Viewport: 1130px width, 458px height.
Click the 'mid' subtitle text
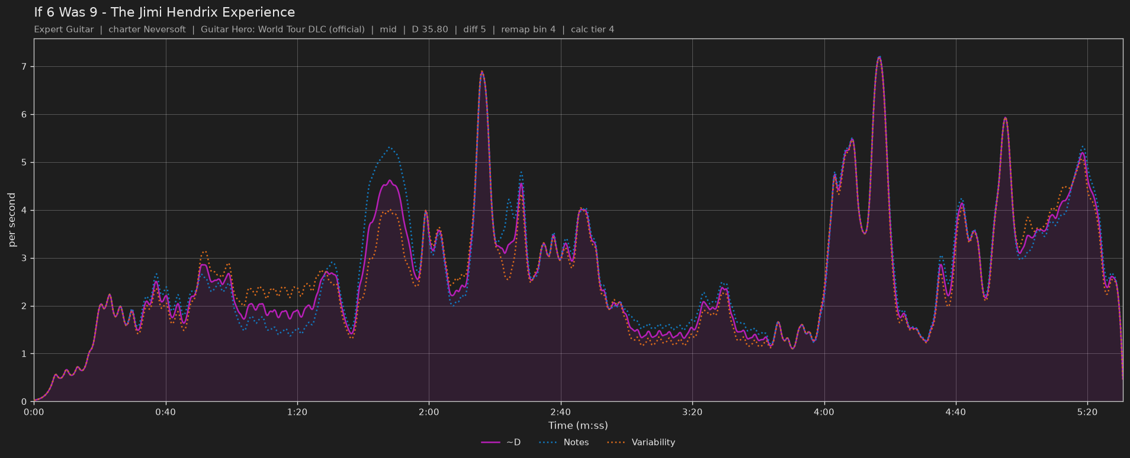[x=388, y=30]
